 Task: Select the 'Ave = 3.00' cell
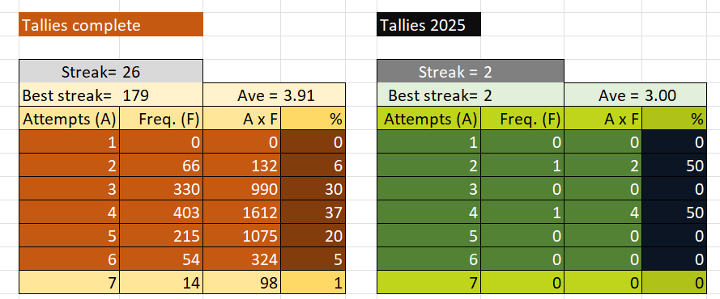[x=636, y=95]
